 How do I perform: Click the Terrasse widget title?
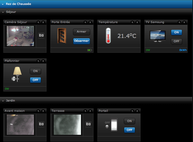[58, 111]
